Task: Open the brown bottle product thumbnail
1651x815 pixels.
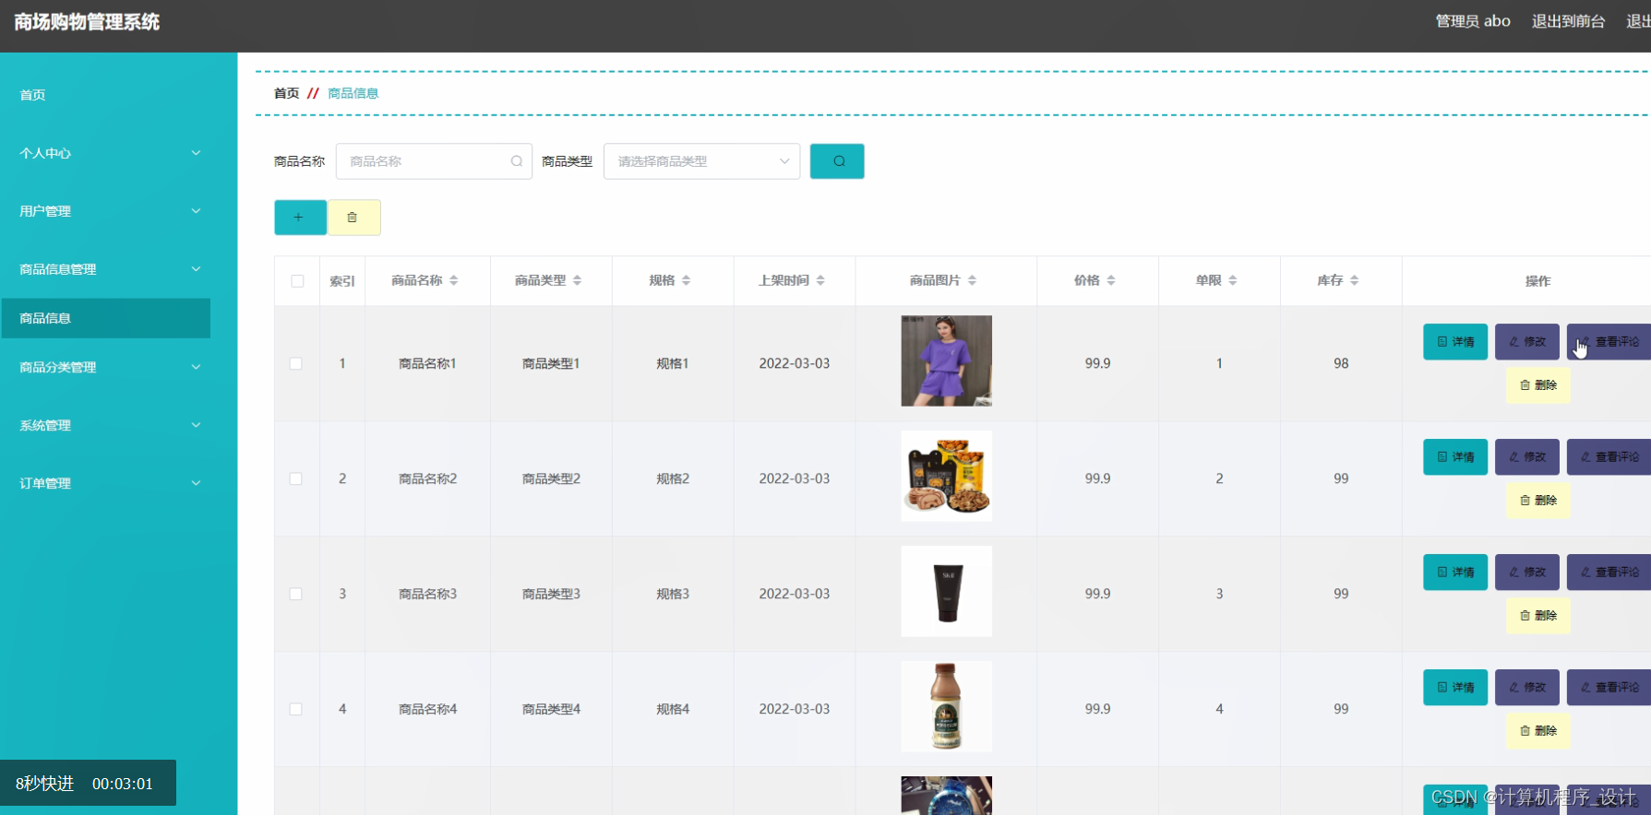Action: pos(946,706)
